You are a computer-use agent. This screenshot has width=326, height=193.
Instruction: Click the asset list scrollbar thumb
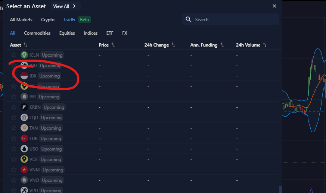click(280, 189)
